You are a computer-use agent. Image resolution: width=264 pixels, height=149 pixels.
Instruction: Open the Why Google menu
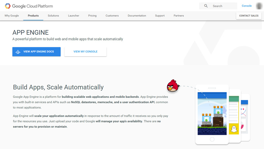pyautogui.click(x=12, y=16)
